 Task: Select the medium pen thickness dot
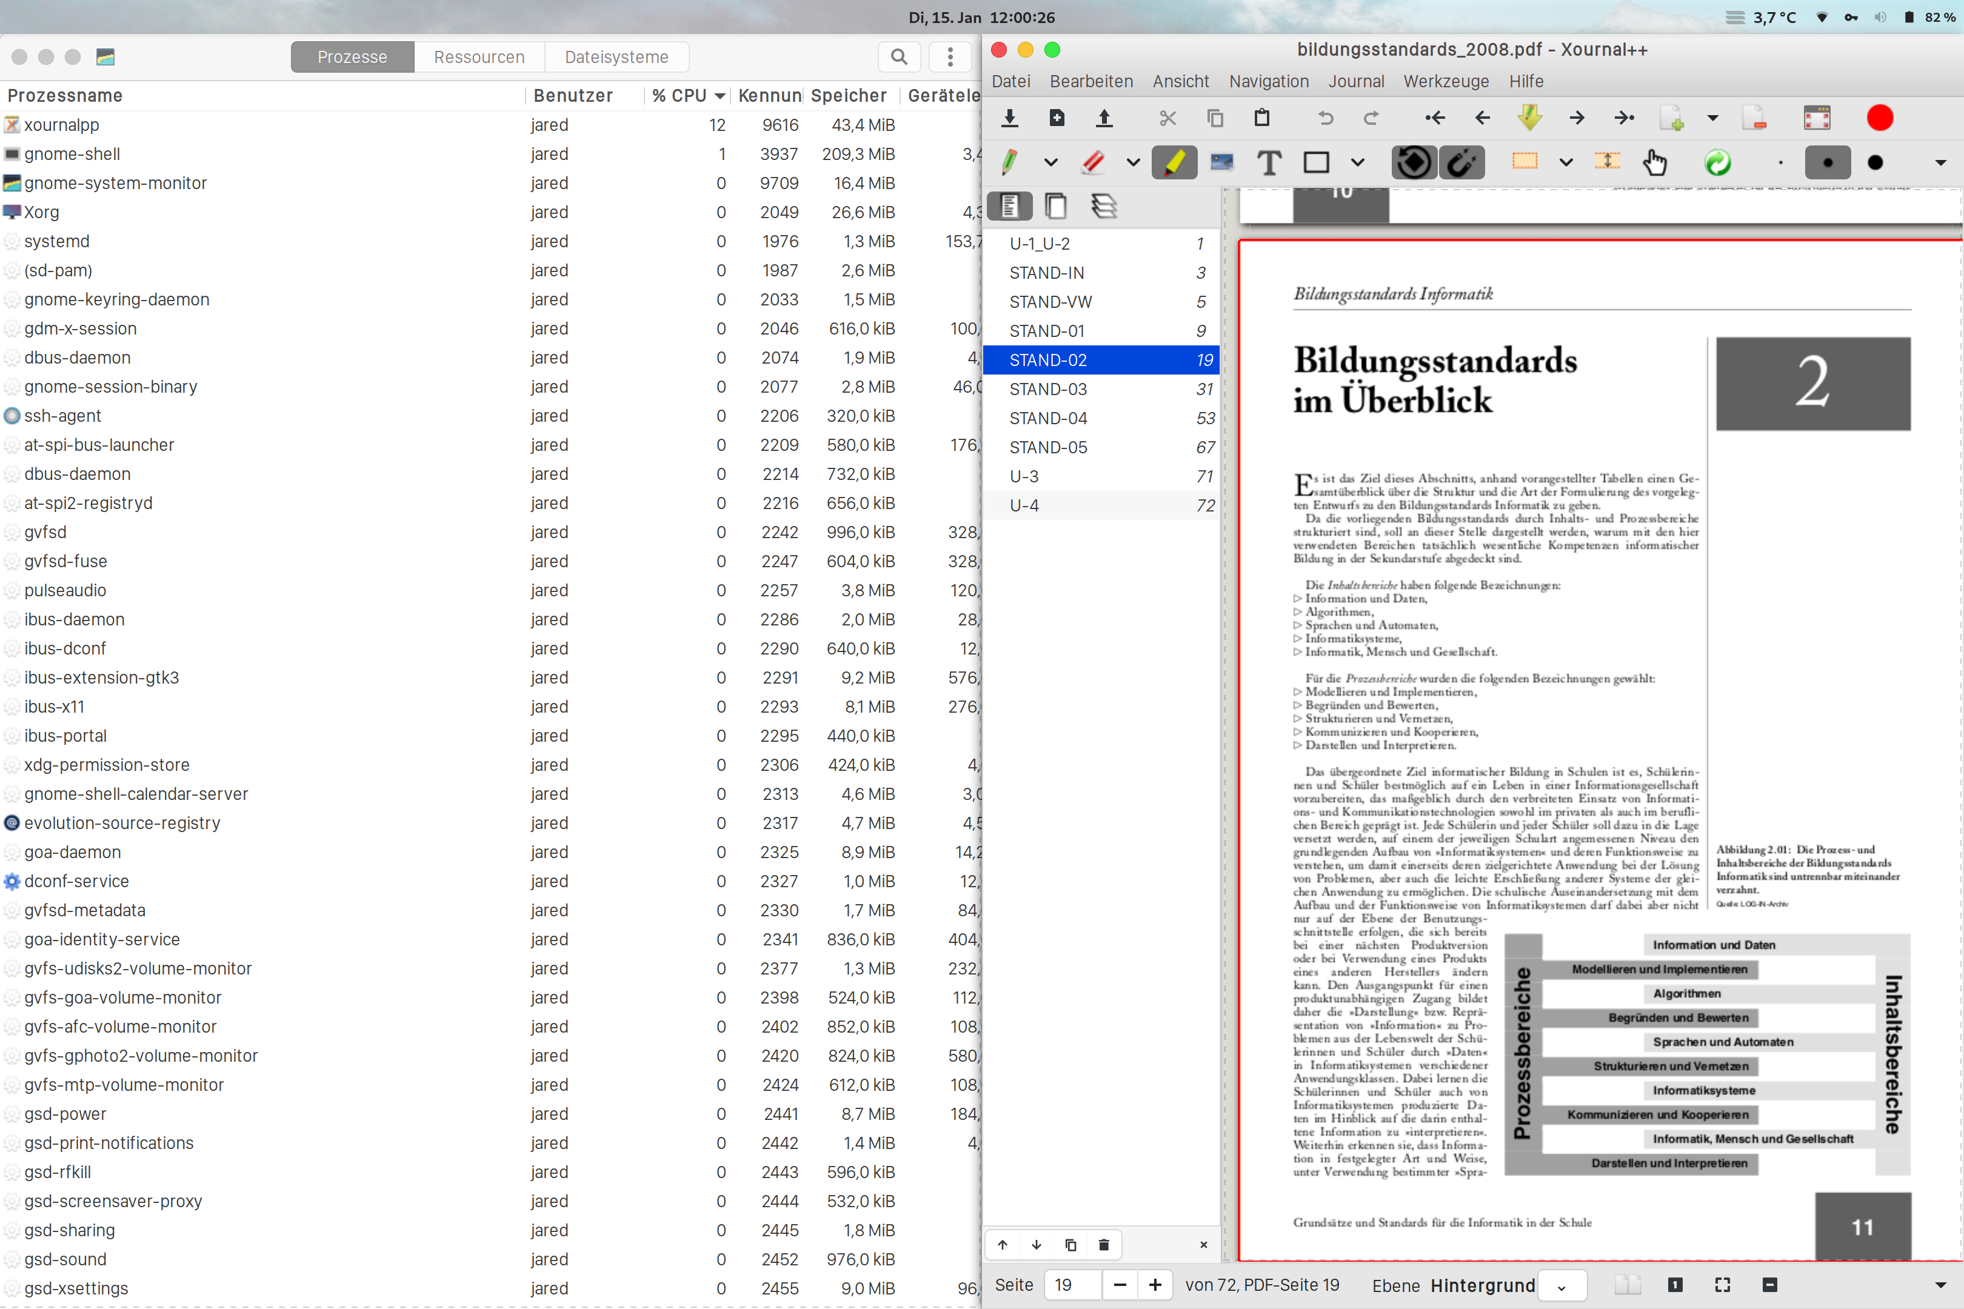(x=1827, y=163)
